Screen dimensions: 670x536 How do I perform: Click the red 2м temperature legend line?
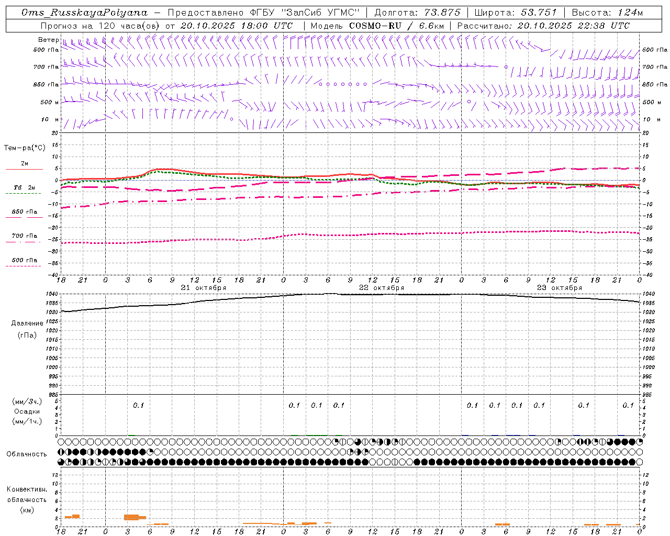tap(24, 169)
